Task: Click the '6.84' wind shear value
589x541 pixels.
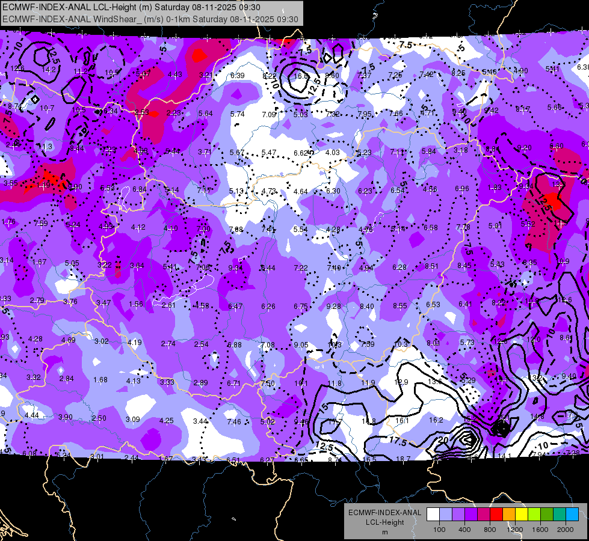Action: pos(140,189)
